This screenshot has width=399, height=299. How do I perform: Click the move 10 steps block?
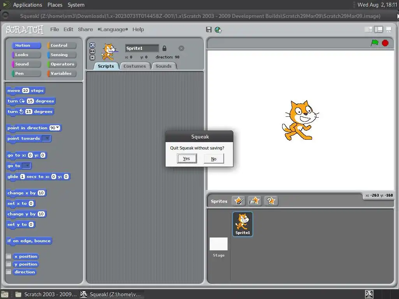point(25,90)
